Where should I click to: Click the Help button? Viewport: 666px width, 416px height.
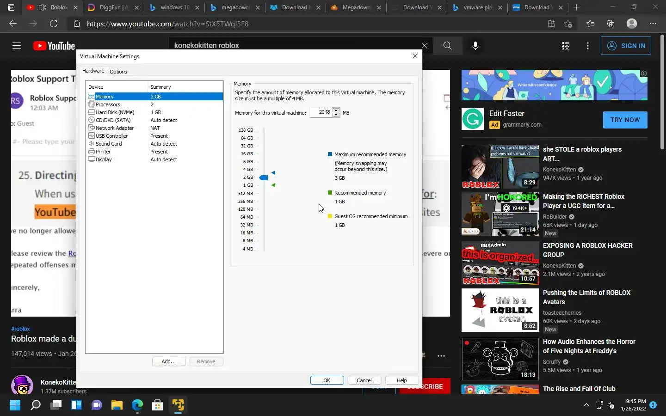(x=402, y=380)
